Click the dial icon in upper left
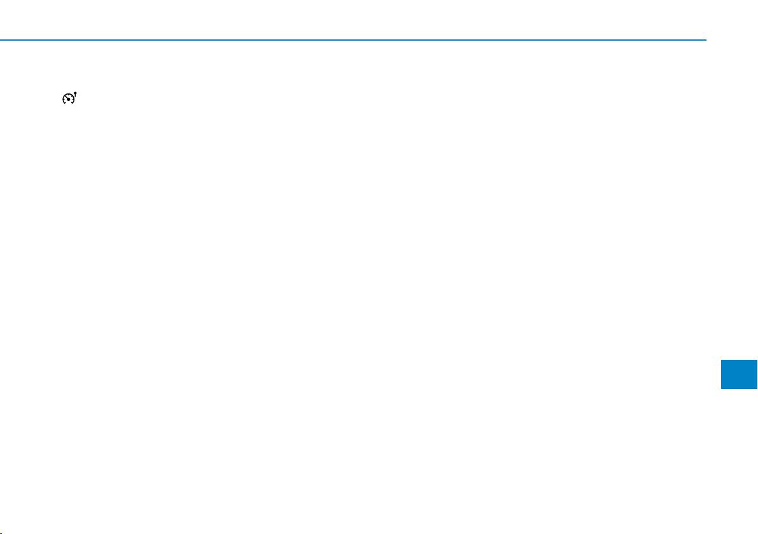The image size is (758, 534). 69,98
